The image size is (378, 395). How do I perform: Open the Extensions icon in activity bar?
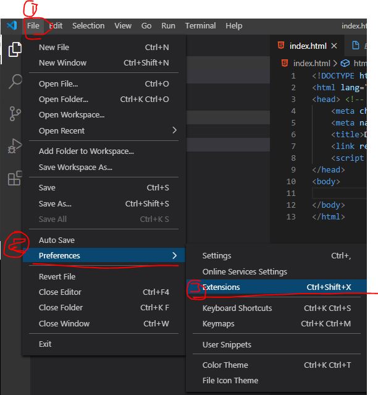coord(15,178)
